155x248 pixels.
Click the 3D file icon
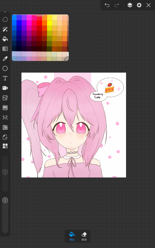[5, 137]
